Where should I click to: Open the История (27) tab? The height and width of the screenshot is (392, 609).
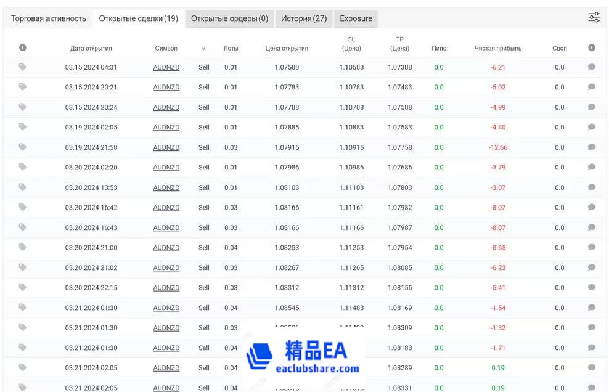point(304,18)
